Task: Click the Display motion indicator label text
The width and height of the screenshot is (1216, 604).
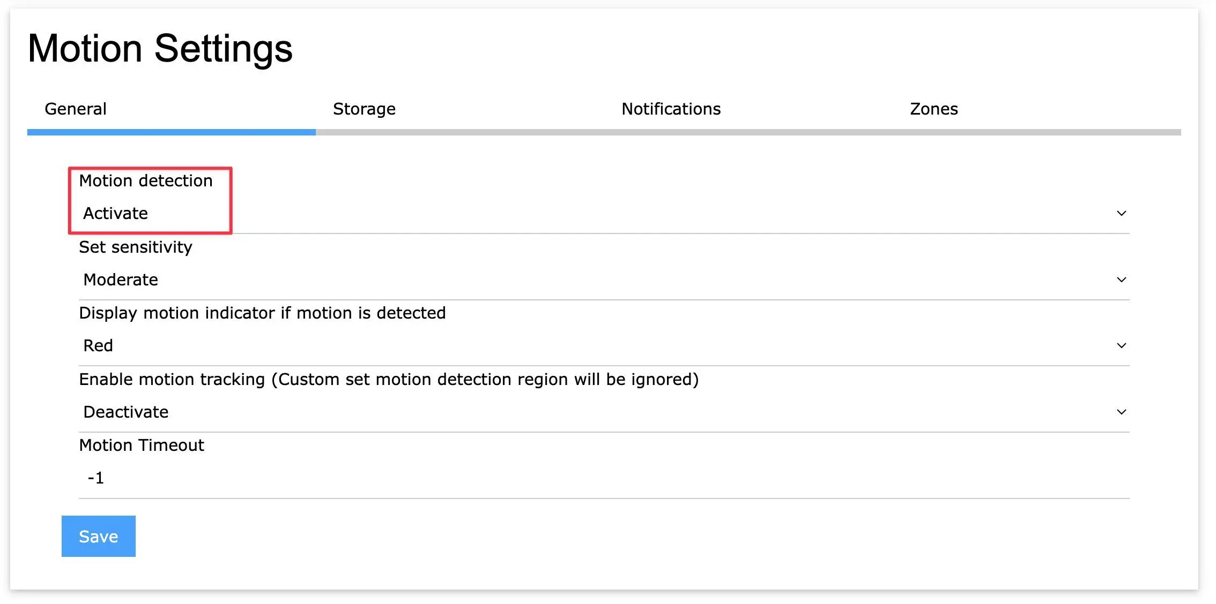Action: pos(262,313)
